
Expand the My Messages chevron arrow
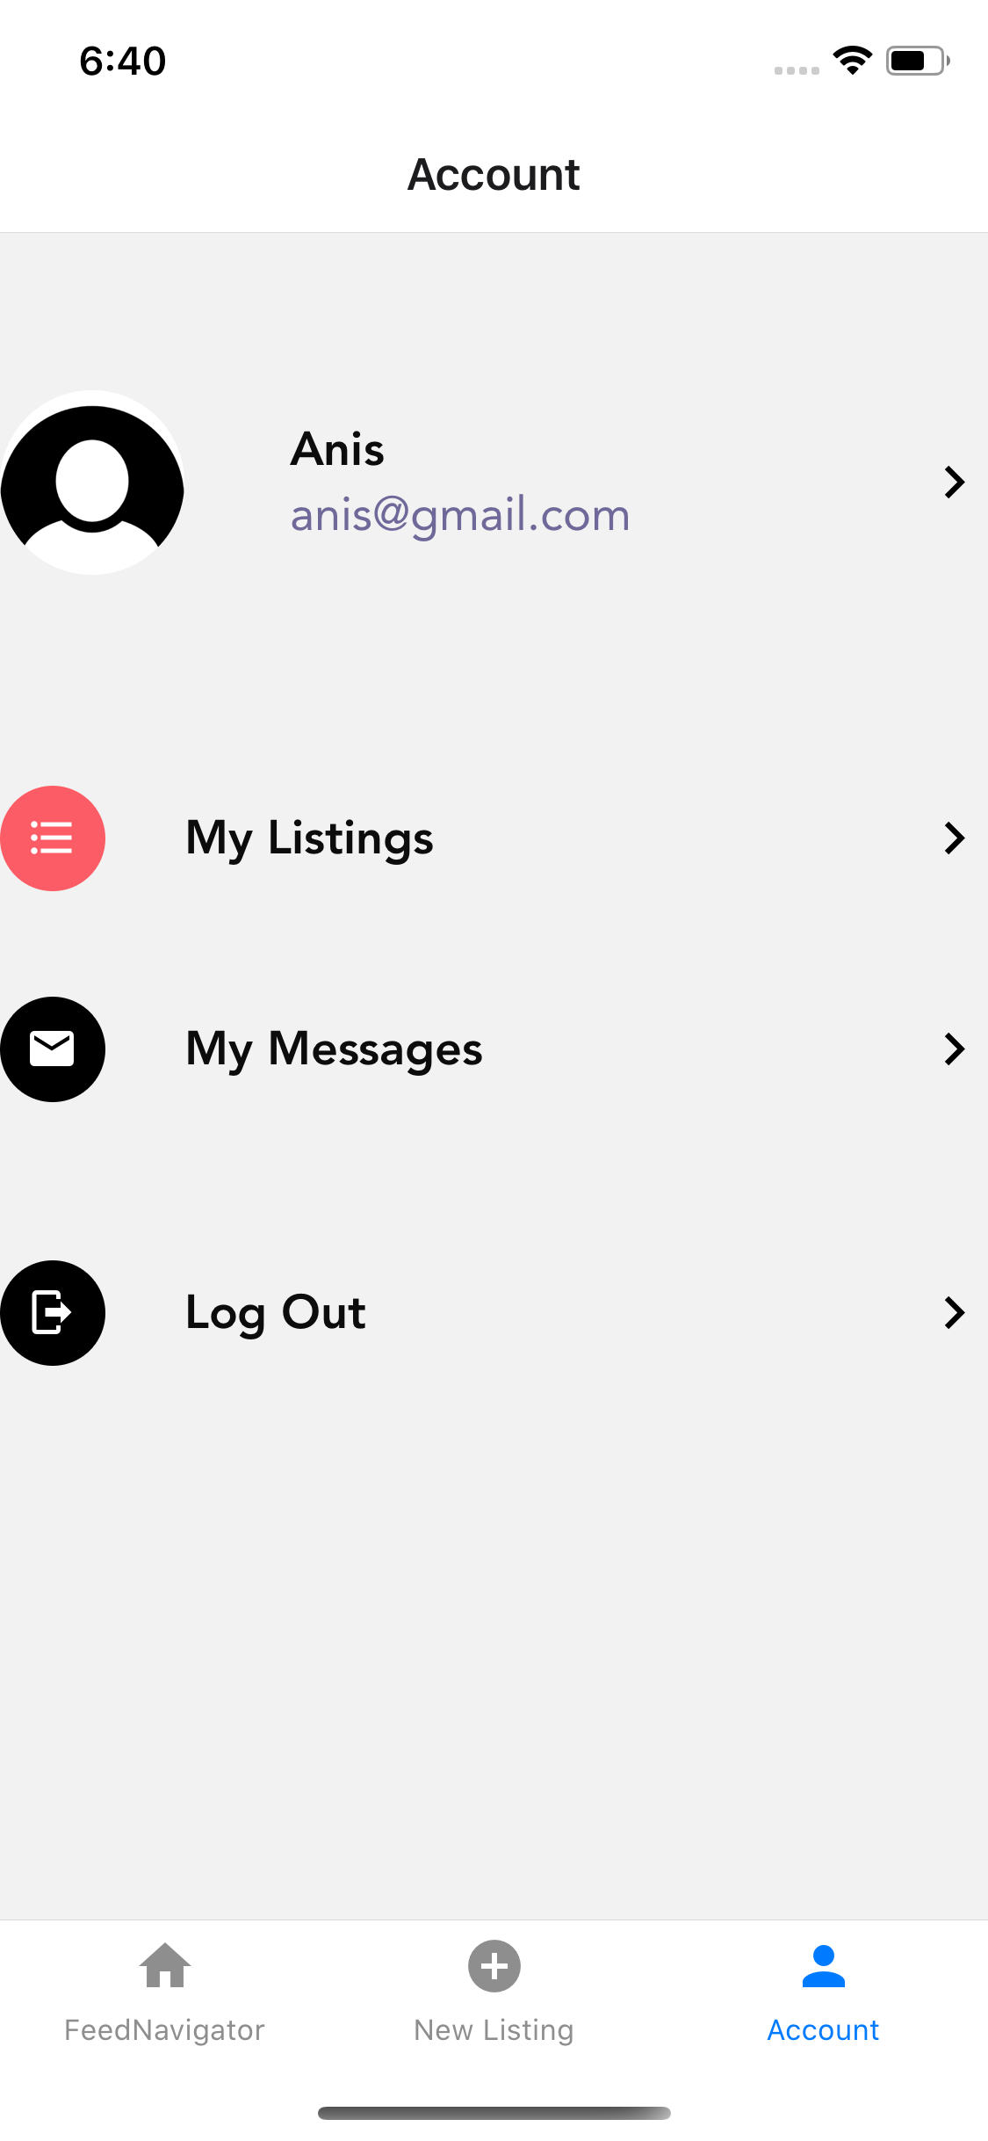(x=955, y=1049)
